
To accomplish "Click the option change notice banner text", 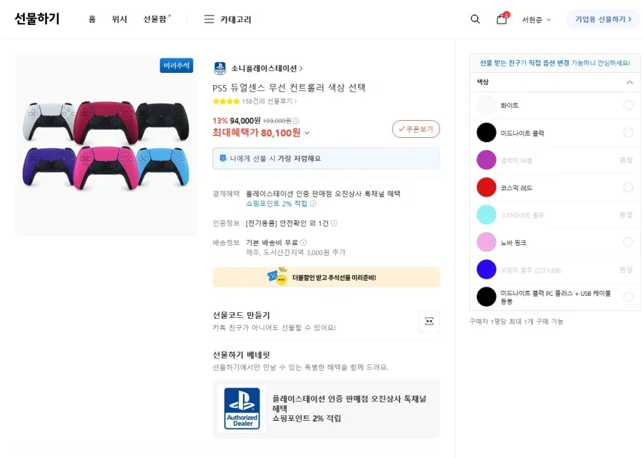I will pos(555,63).
